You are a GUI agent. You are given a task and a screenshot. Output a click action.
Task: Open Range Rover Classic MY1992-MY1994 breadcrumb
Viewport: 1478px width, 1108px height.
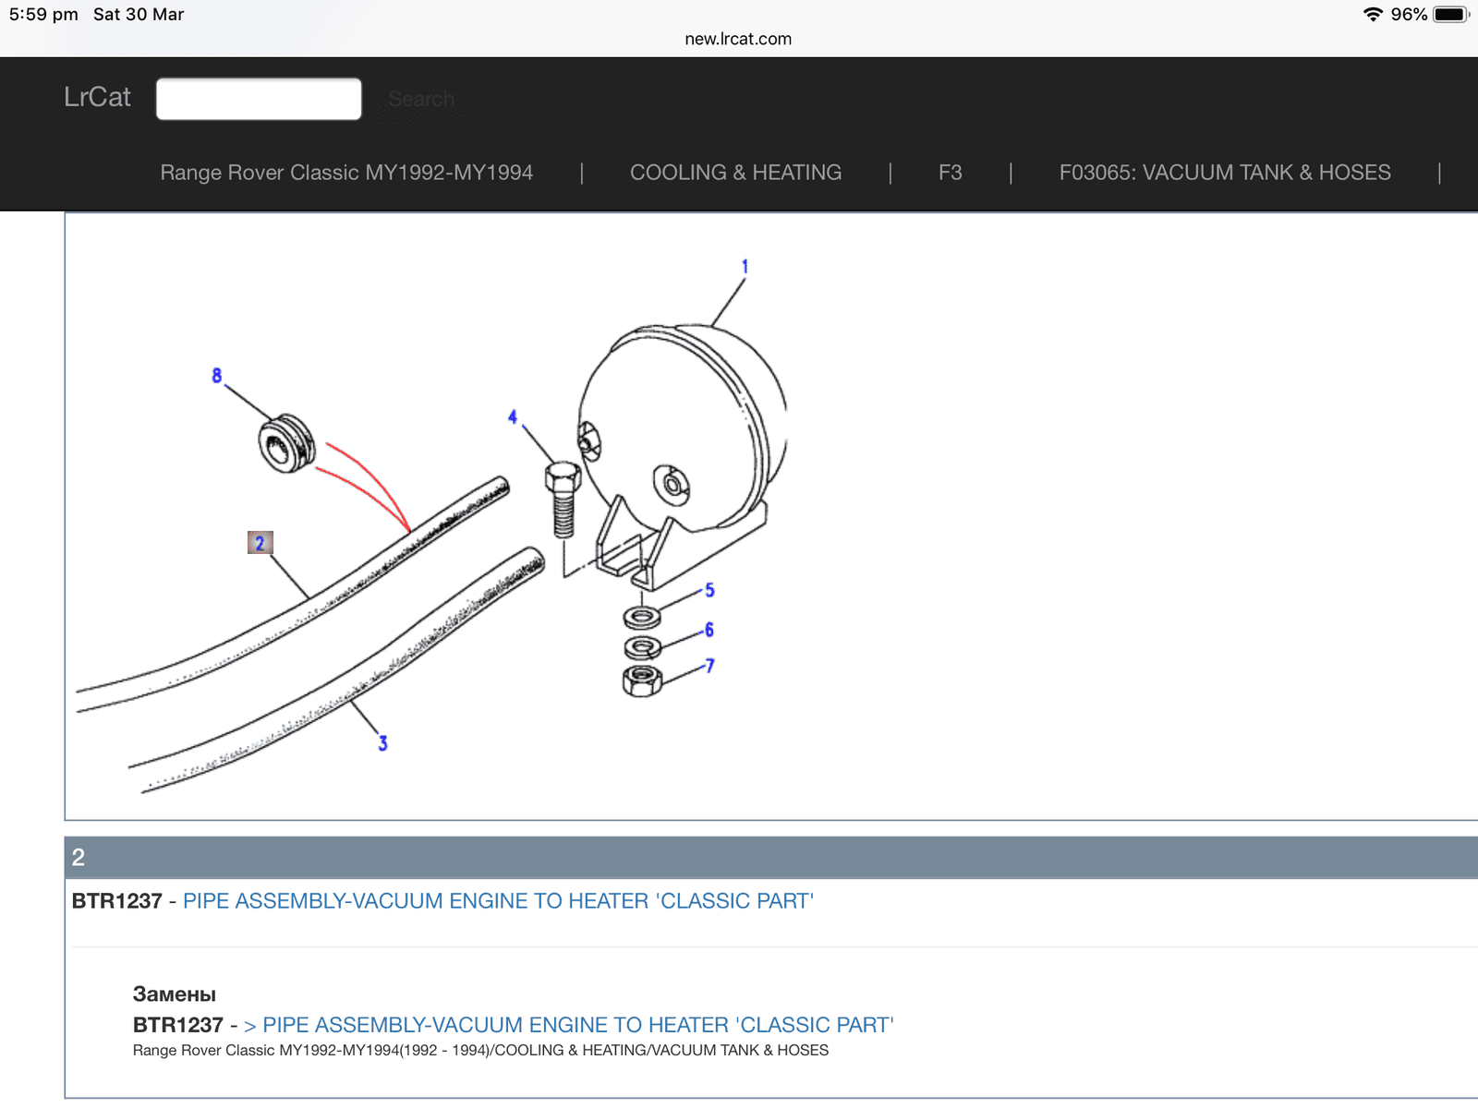[x=346, y=173]
